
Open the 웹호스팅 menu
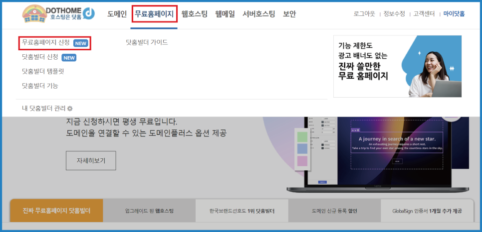(195, 14)
